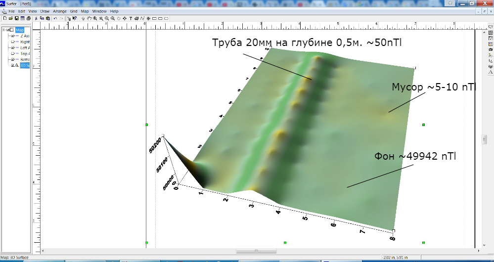Select the Trackball rotate tool

click(125, 19)
